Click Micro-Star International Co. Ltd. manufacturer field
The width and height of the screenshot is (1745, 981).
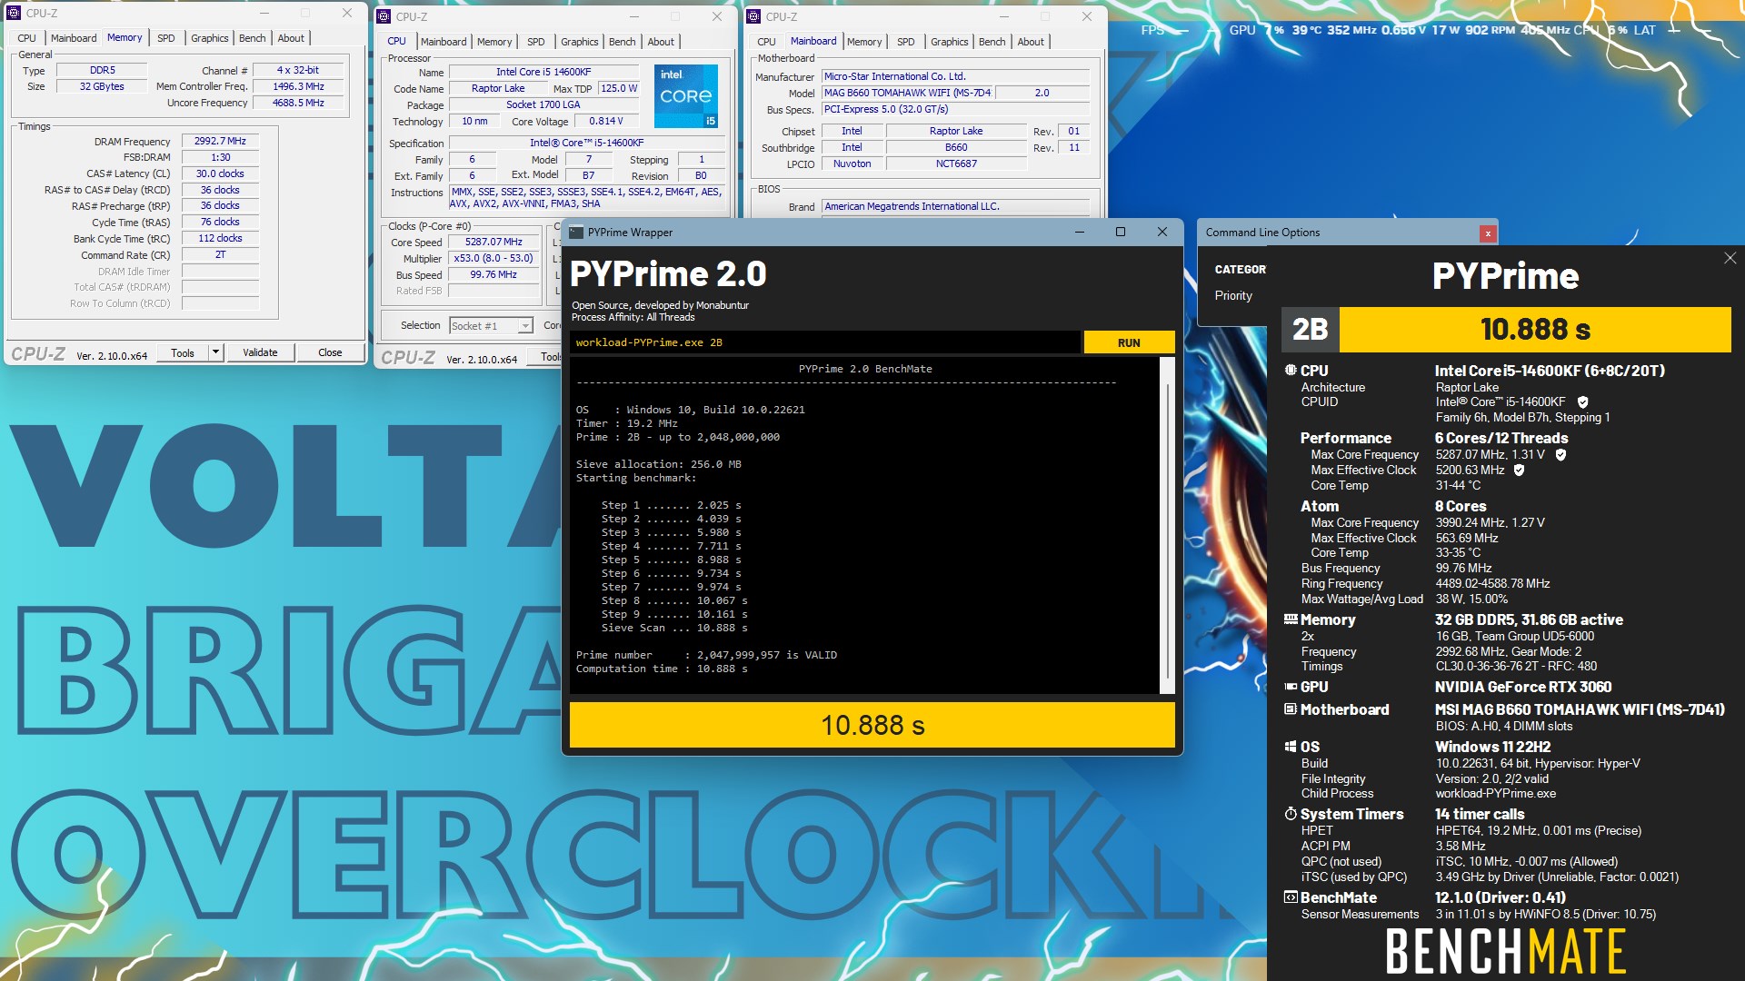[x=956, y=76]
